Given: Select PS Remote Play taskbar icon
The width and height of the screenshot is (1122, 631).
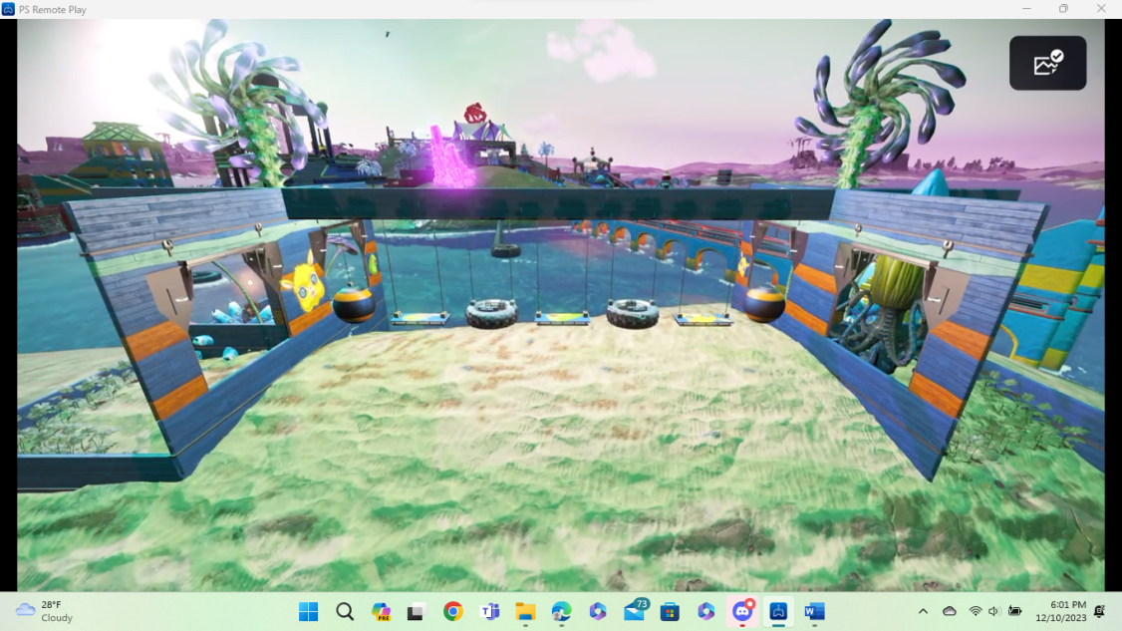Looking at the screenshot, I should coord(778,611).
